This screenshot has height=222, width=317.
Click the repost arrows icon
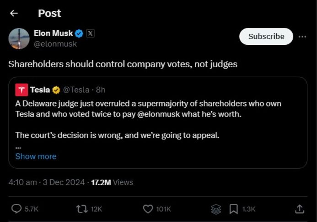pyautogui.click(x=82, y=209)
